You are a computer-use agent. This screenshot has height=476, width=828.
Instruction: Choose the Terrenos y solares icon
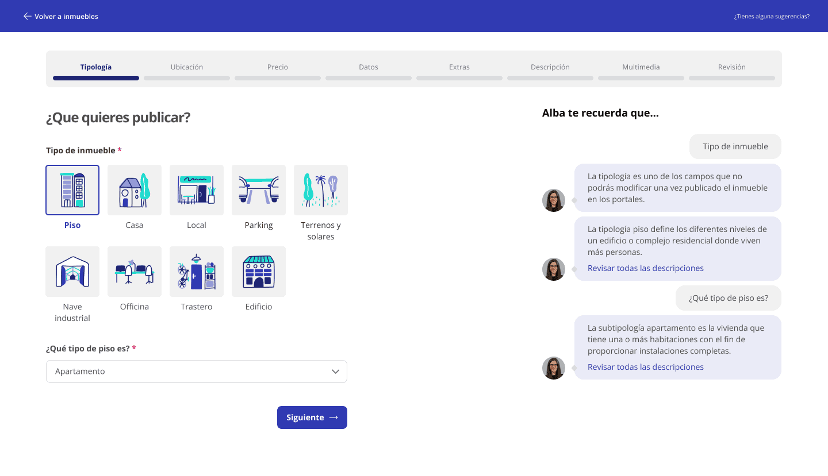[321, 190]
